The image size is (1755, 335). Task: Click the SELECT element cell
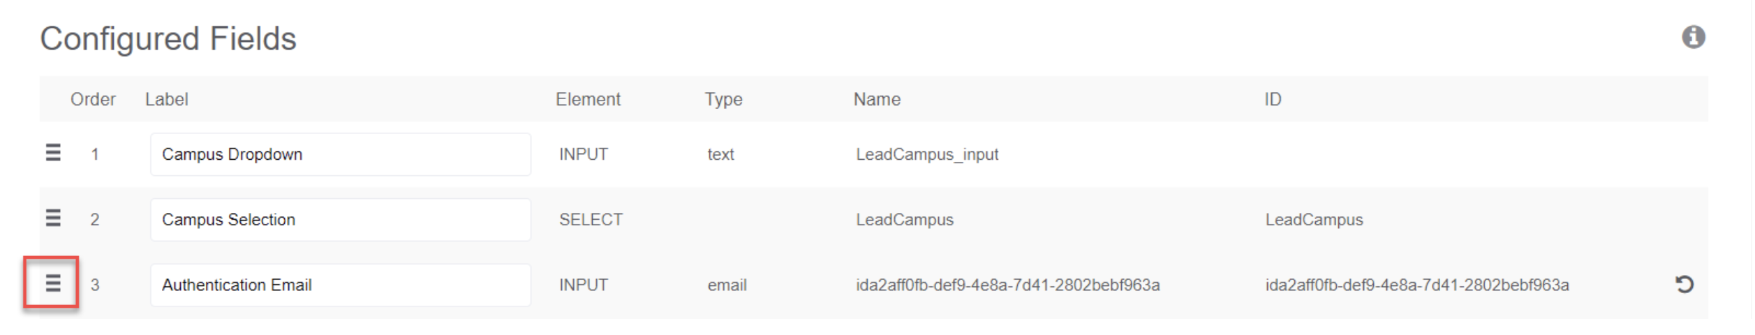tap(591, 220)
